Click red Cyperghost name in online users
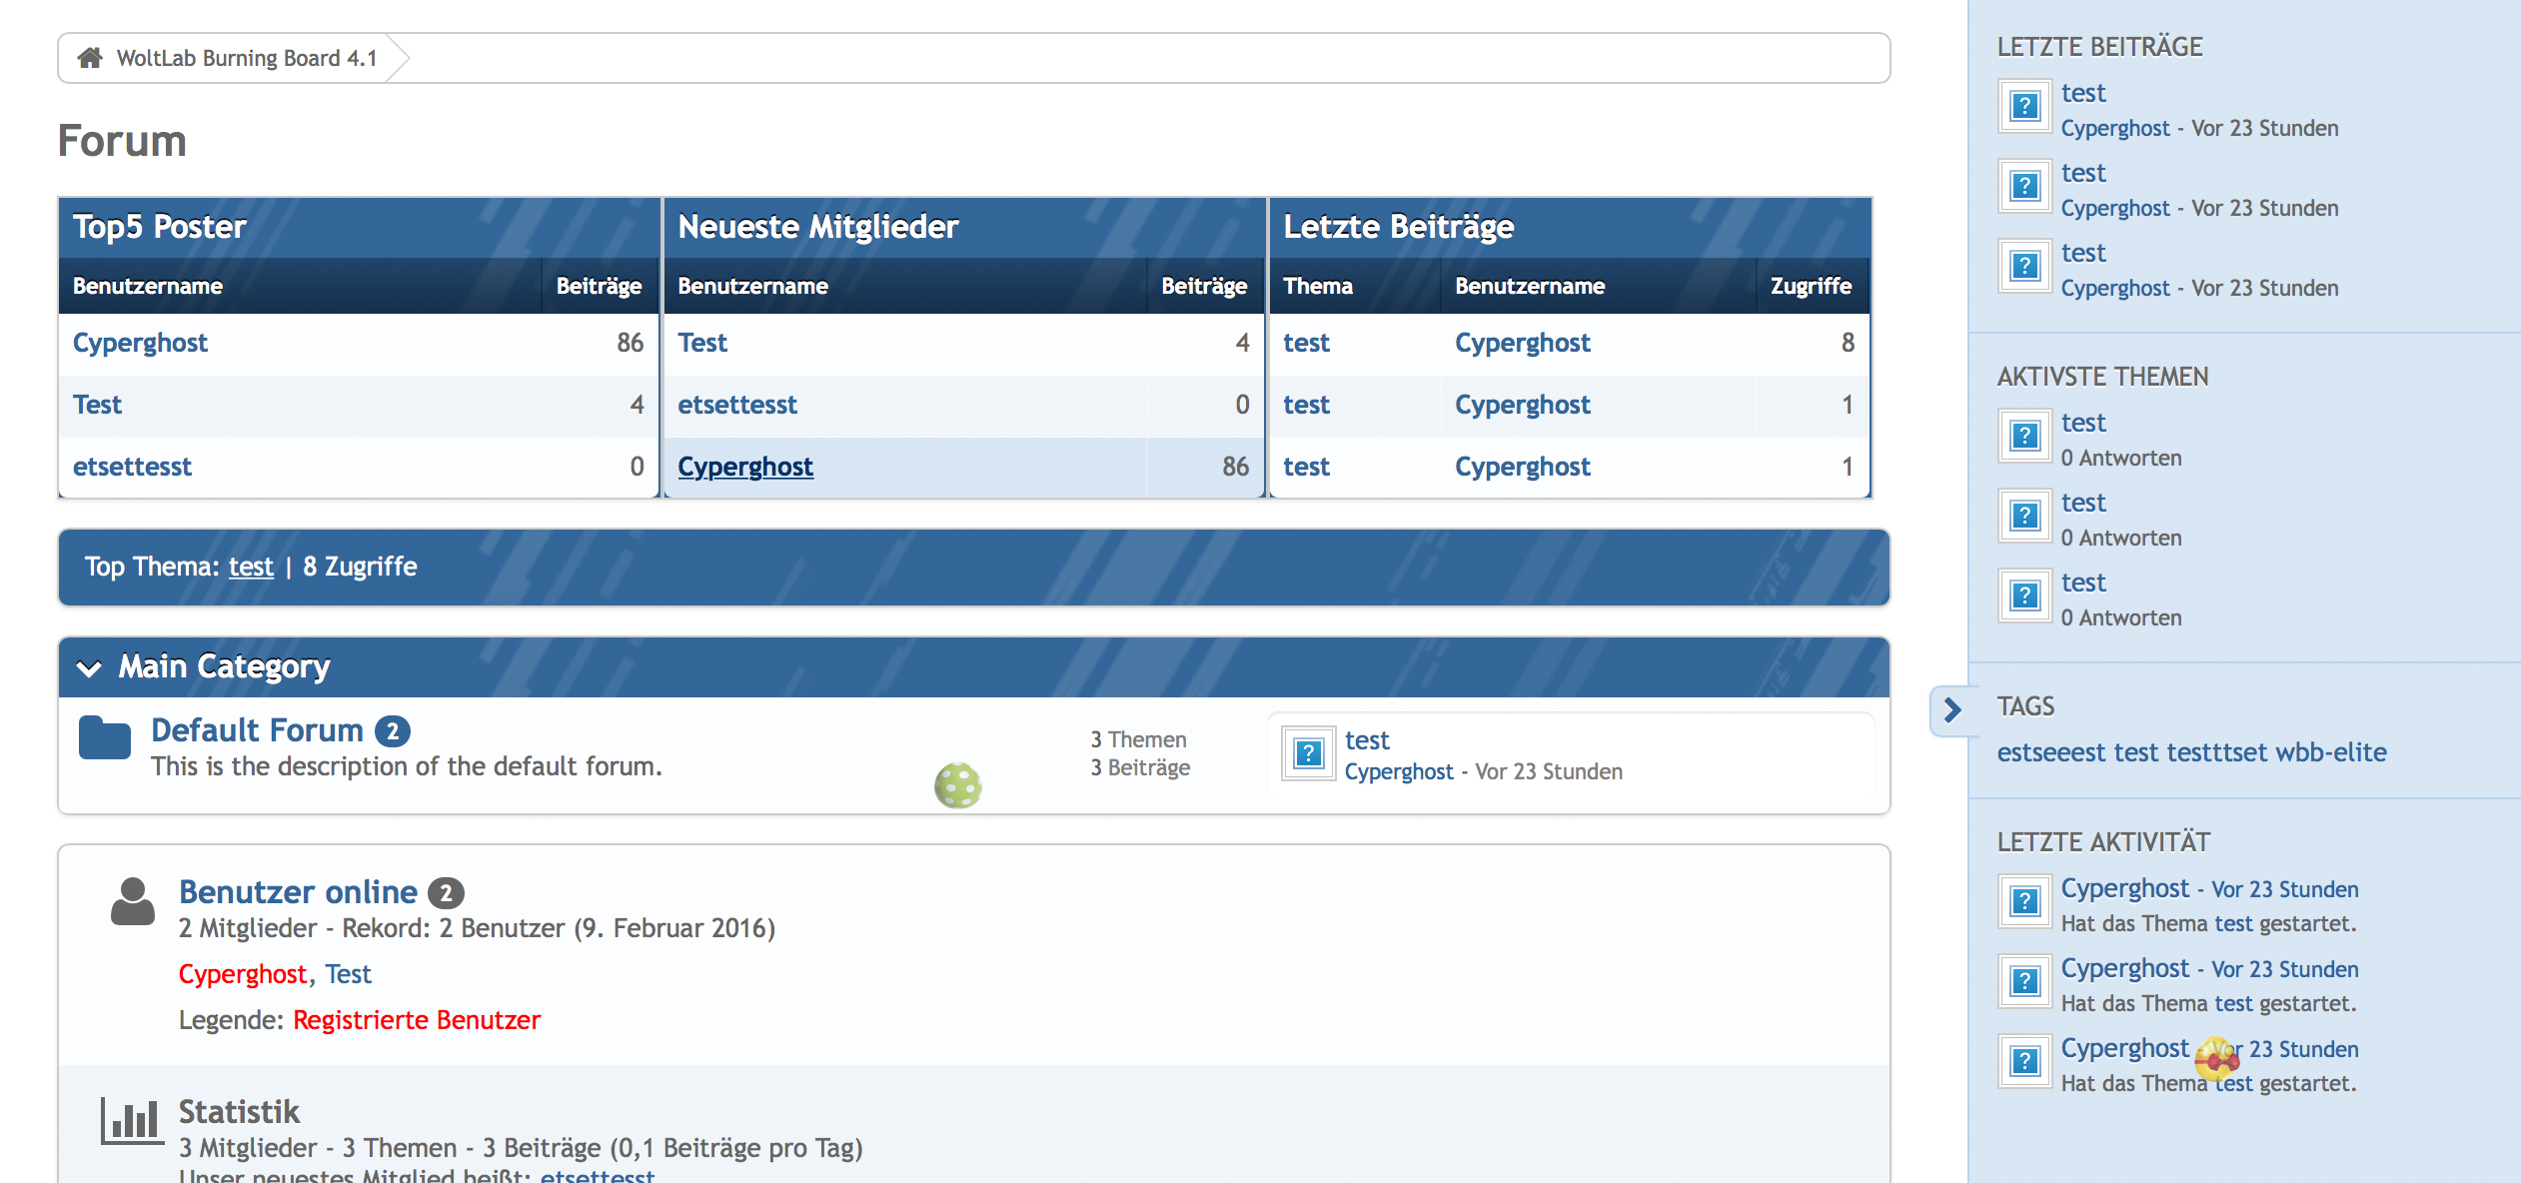 click(243, 974)
